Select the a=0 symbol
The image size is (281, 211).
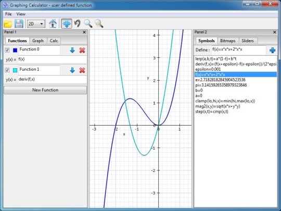pyautogui.click(x=236, y=96)
